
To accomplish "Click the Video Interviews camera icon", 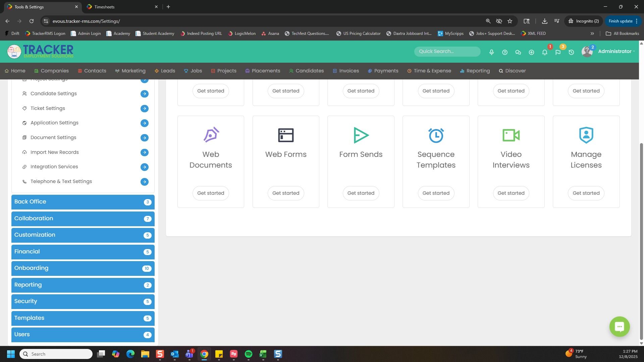I will click(511, 135).
